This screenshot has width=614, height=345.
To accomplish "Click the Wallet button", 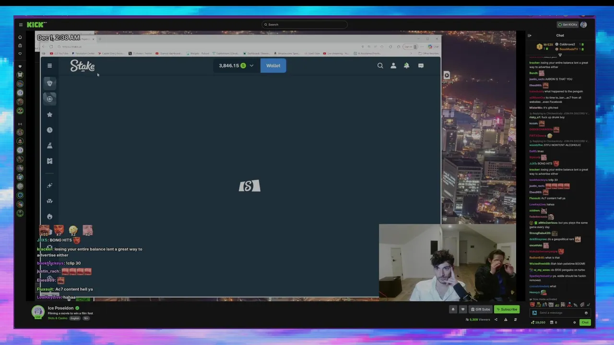I will click(273, 66).
